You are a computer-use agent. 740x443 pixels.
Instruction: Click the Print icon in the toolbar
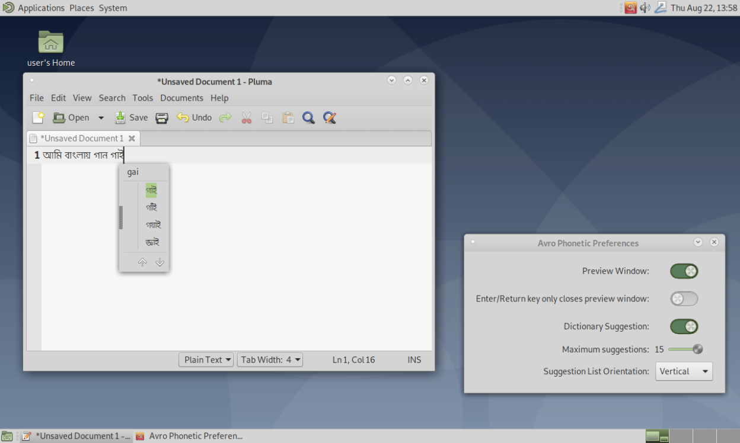click(162, 118)
